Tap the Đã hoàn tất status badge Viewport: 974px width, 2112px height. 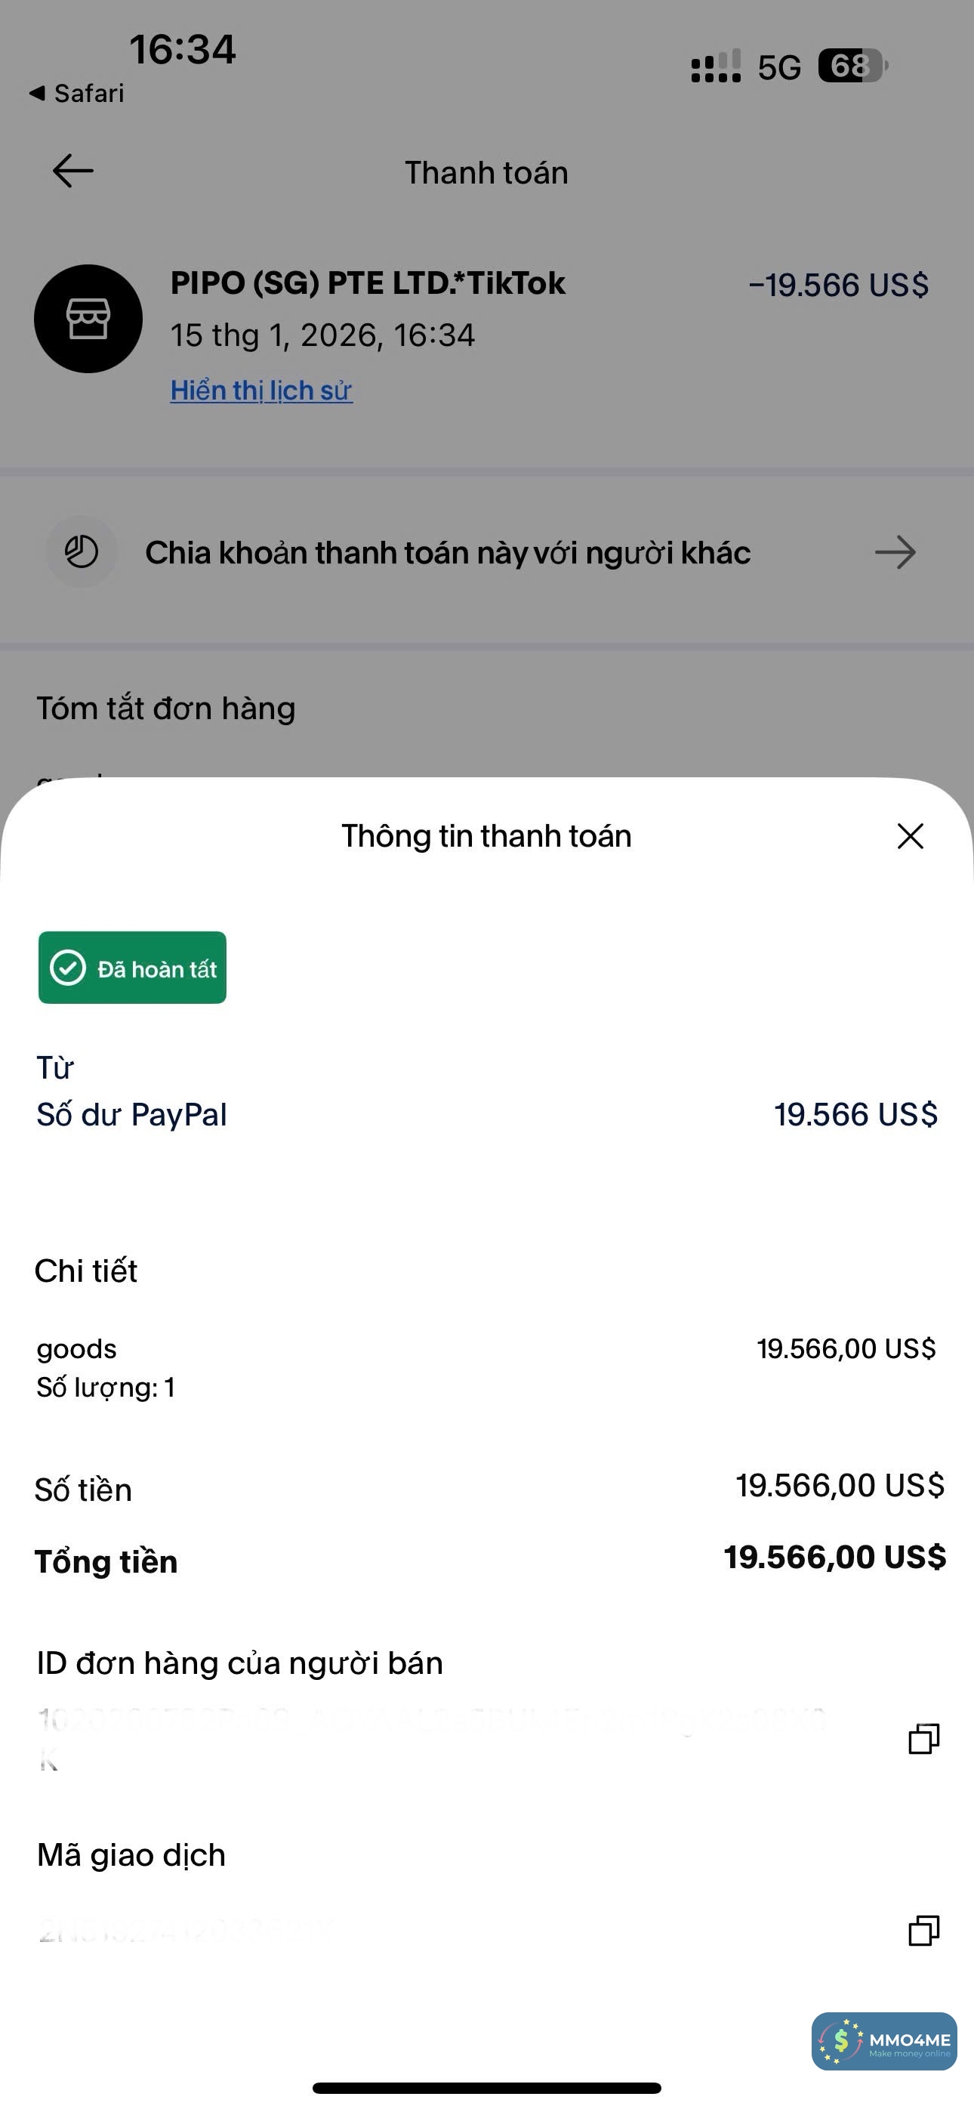point(133,968)
